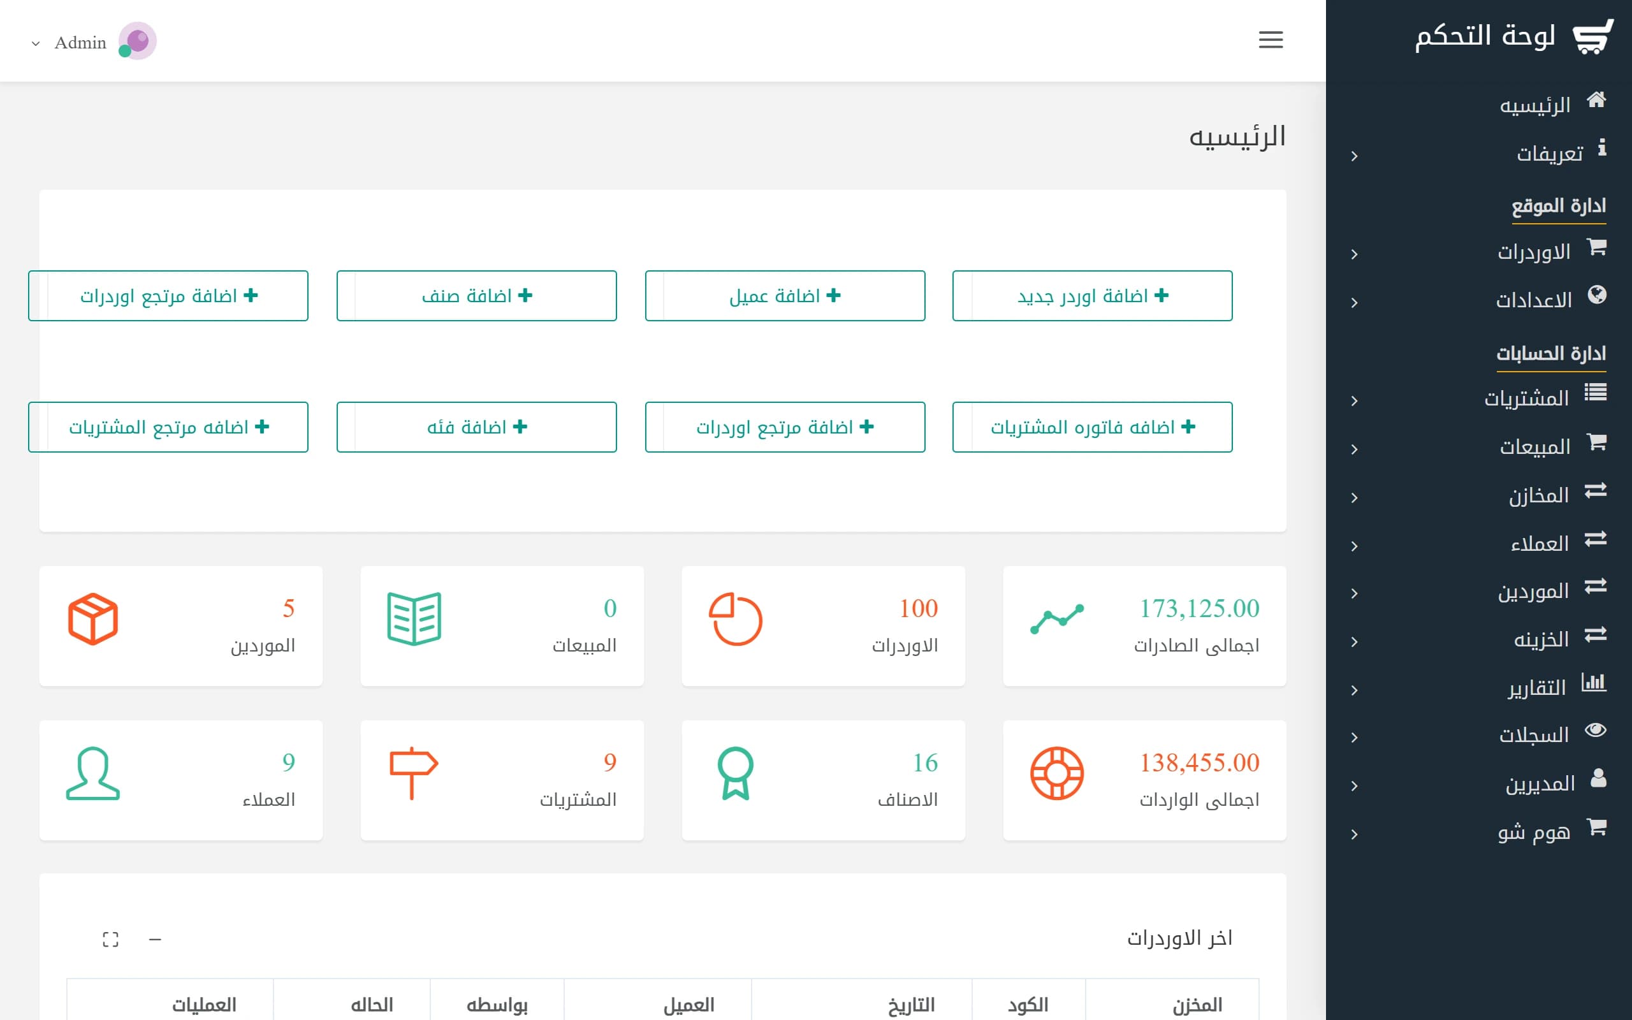The width and height of the screenshot is (1632, 1020).
Task: Click the اضافة فئه button
Action: point(477,427)
